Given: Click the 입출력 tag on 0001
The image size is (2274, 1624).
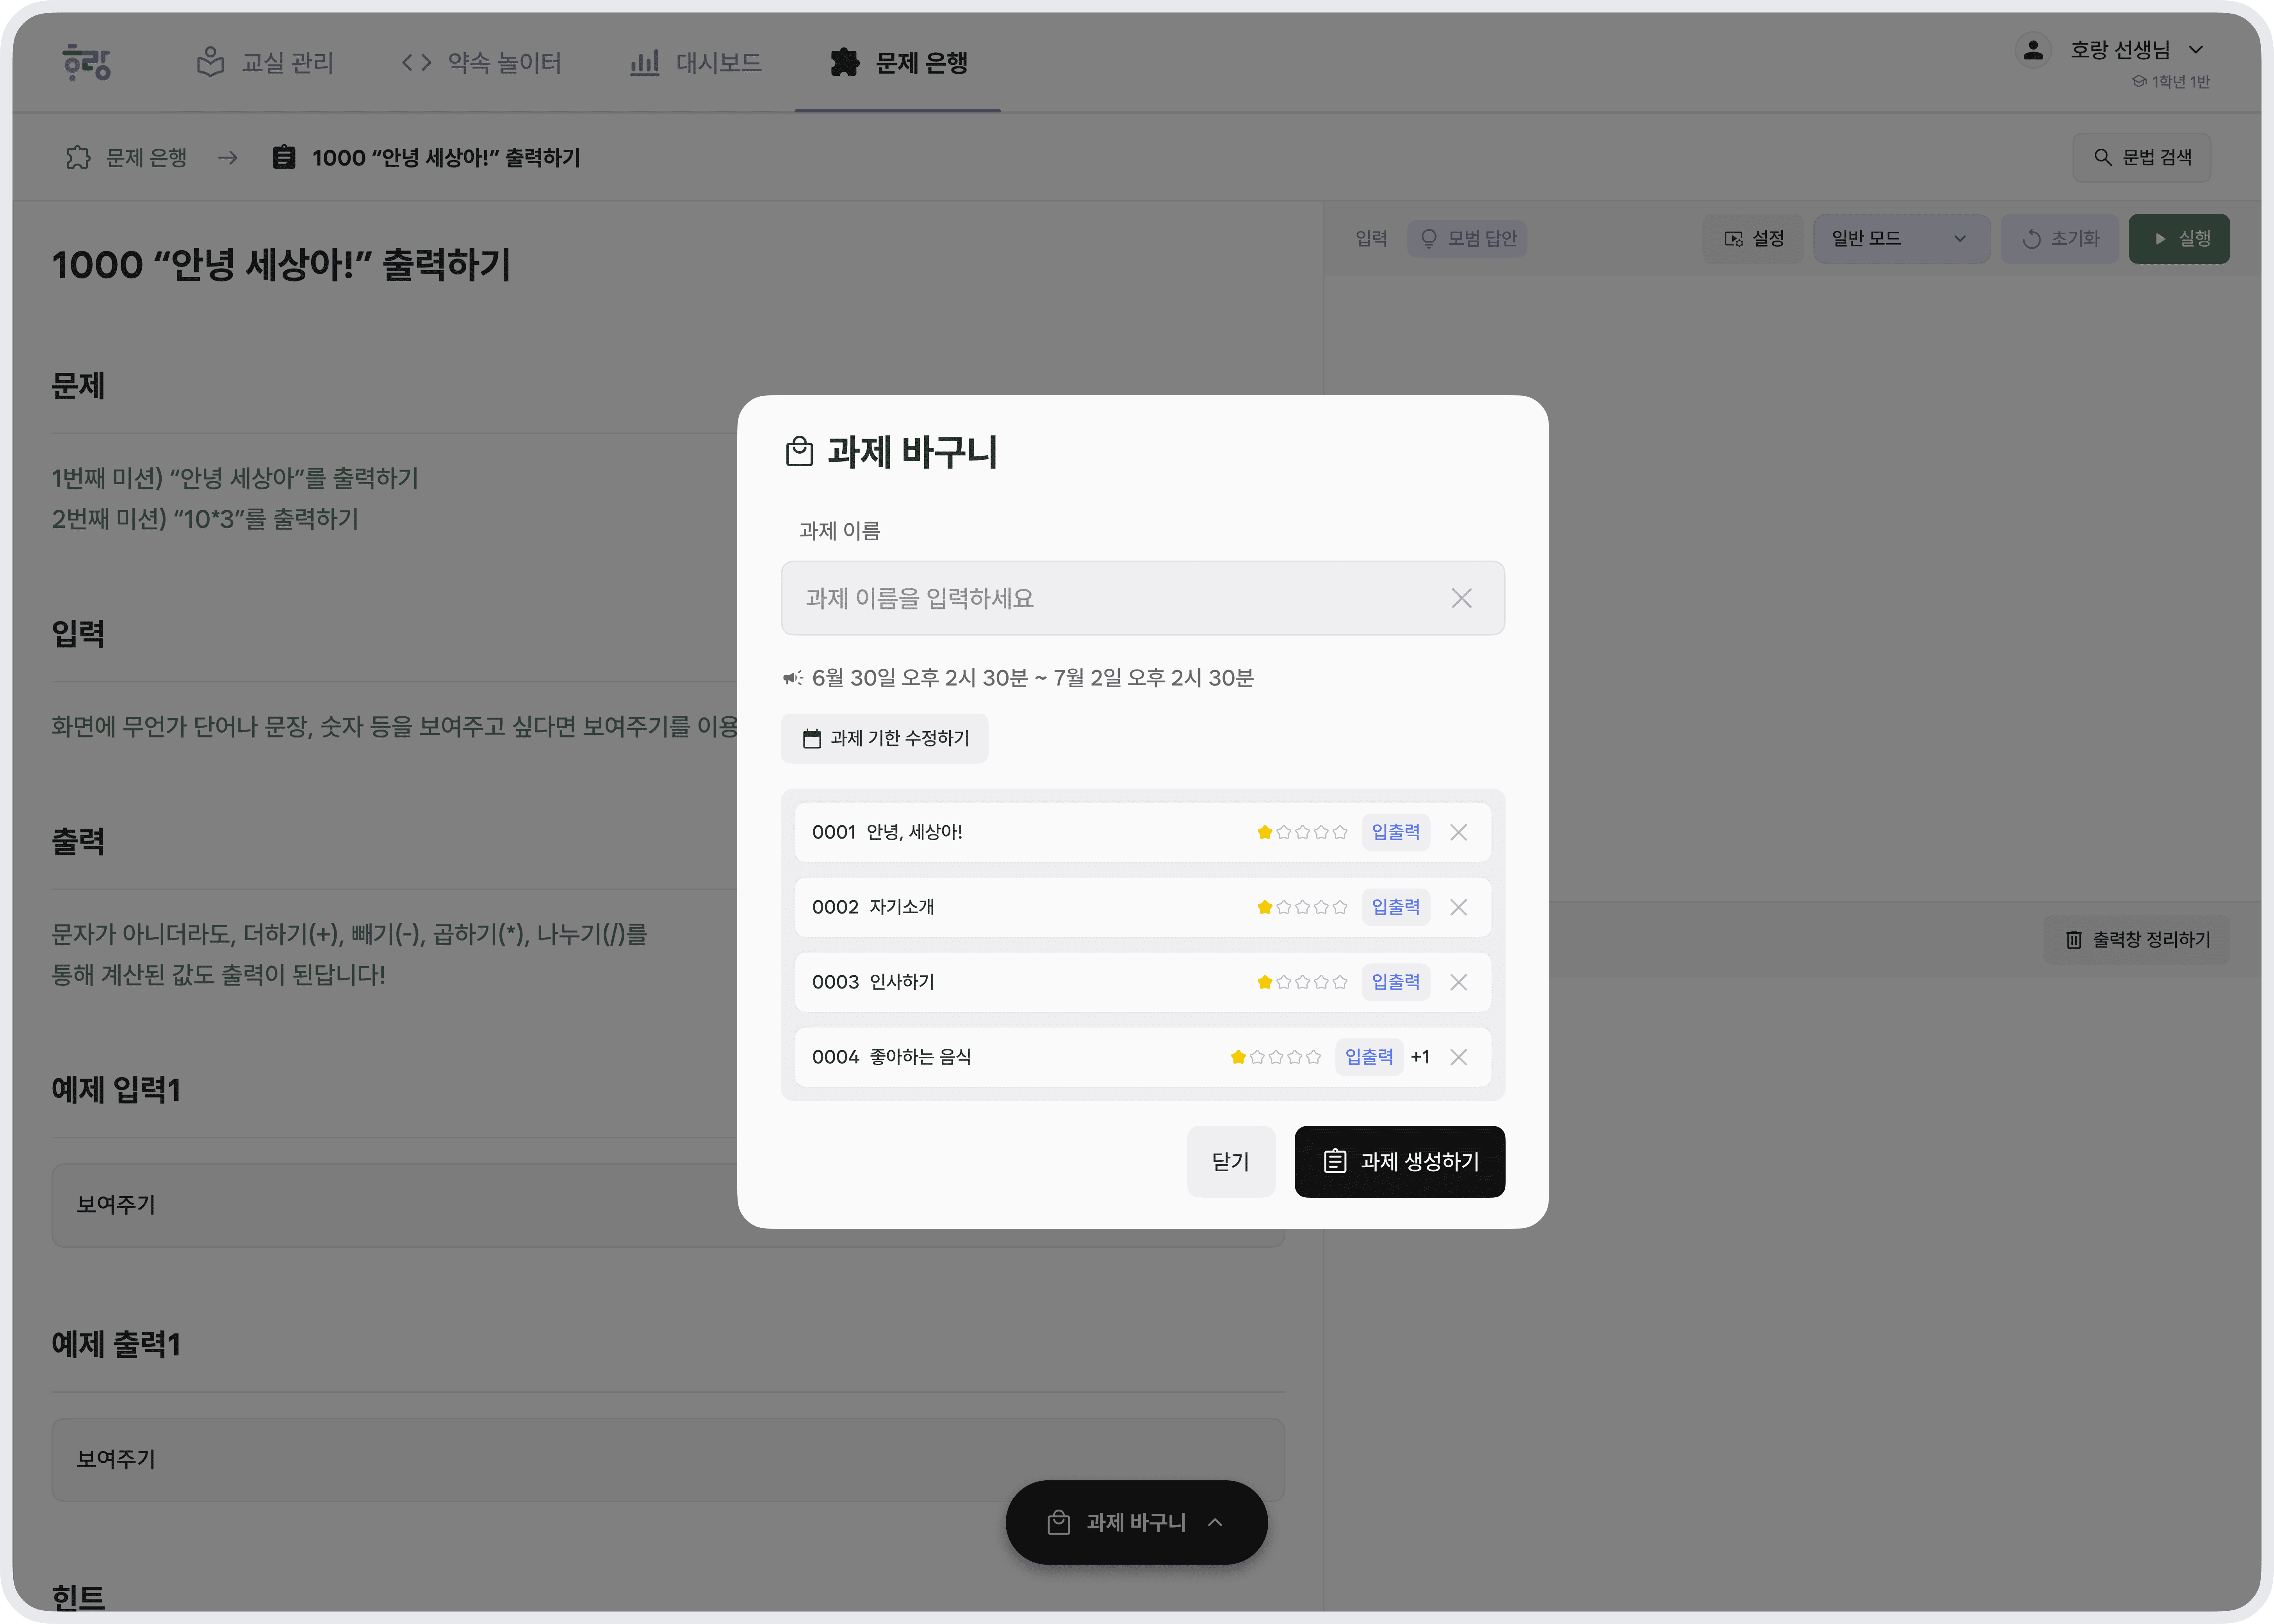Looking at the screenshot, I should pos(1395,832).
